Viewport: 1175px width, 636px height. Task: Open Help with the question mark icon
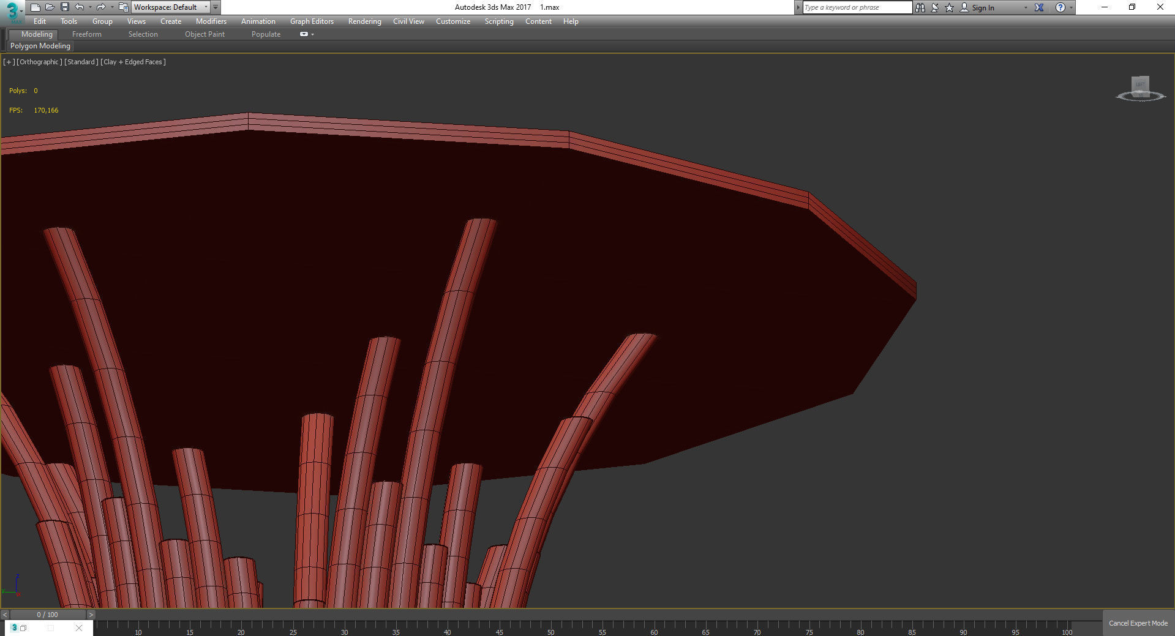tap(1061, 7)
